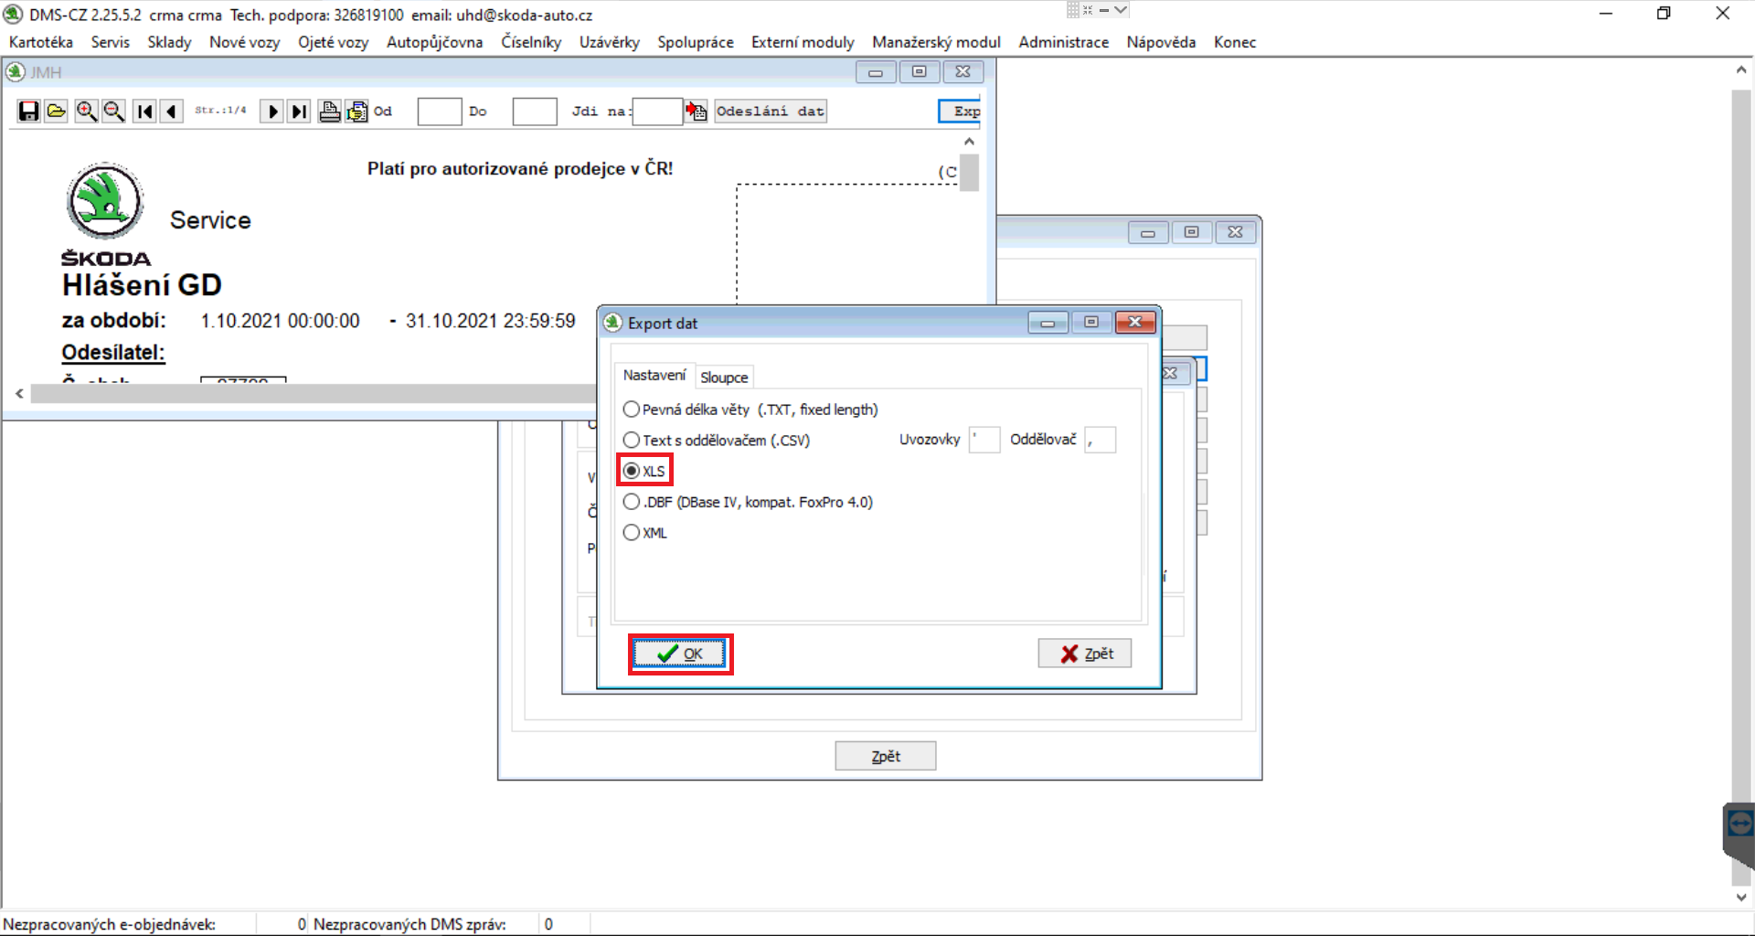Select the XLS export format
The image size is (1755, 936).
pos(632,471)
